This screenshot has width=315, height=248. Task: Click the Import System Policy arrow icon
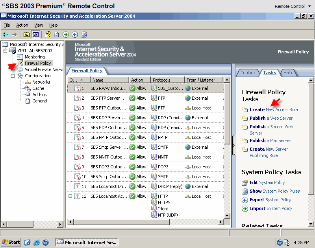pos(245,209)
